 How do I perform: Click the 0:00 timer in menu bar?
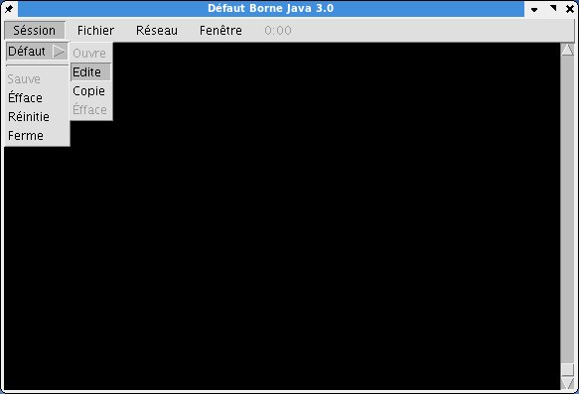tap(278, 30)
